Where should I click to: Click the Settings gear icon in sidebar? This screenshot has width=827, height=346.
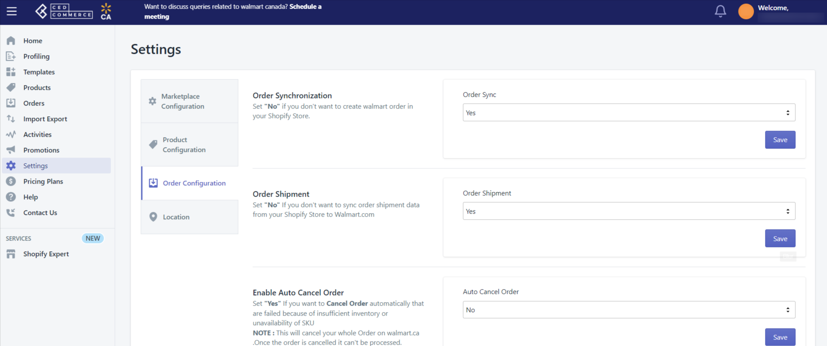(x=11, y=165)
